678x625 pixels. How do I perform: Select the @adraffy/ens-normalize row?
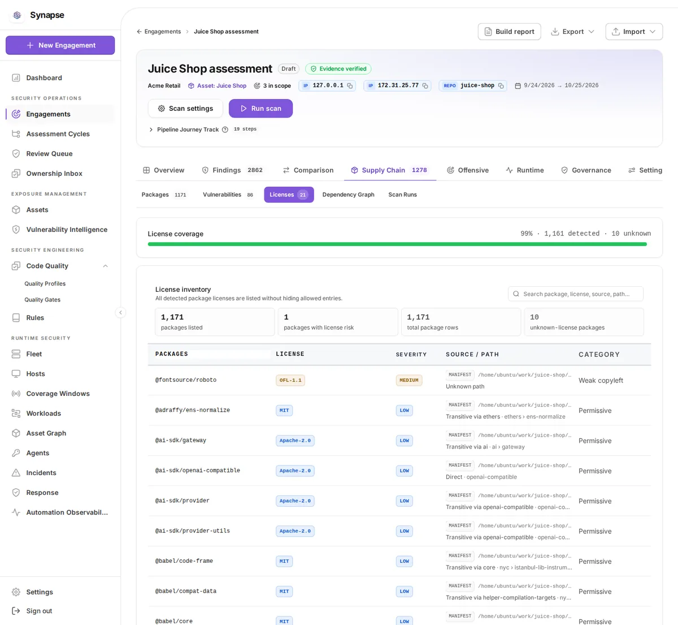click(x=399, y=410)
